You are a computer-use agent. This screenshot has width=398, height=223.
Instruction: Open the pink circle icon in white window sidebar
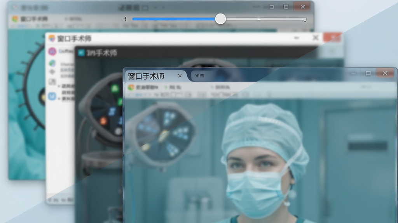[52, 51]
